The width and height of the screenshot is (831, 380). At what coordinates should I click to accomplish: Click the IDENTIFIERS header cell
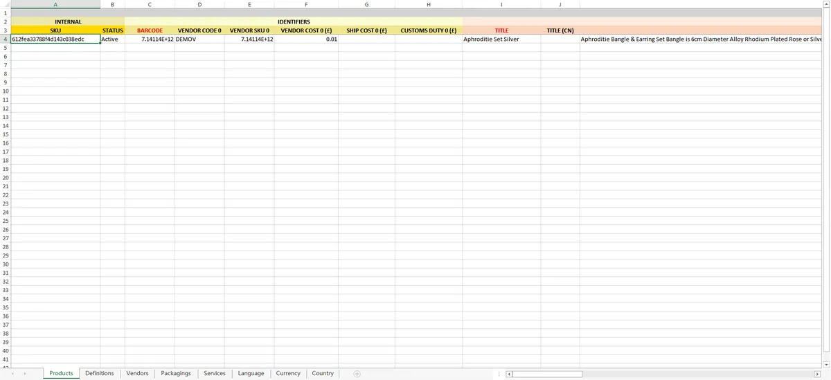294,22
